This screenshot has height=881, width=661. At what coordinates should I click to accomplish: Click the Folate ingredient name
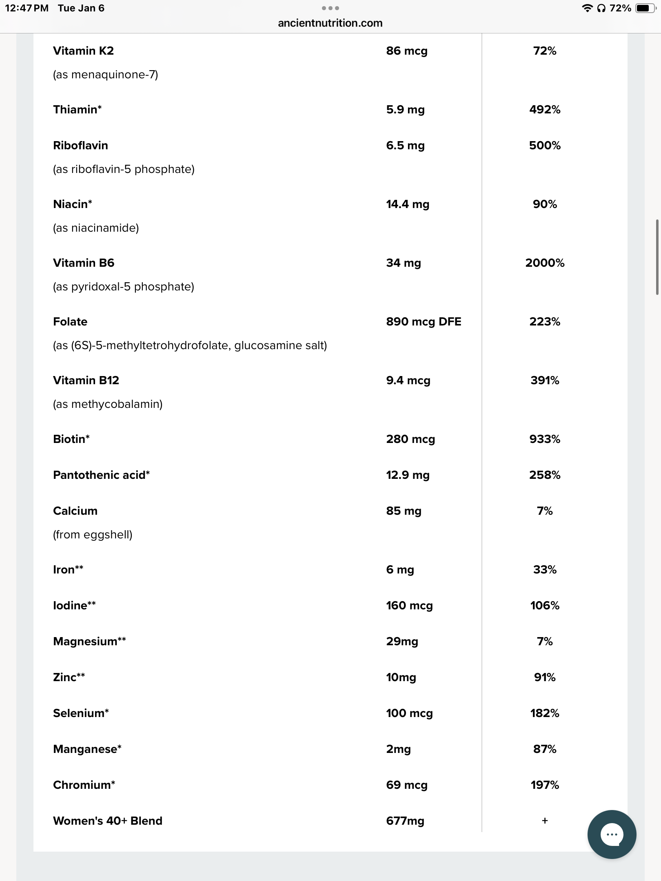70,322
